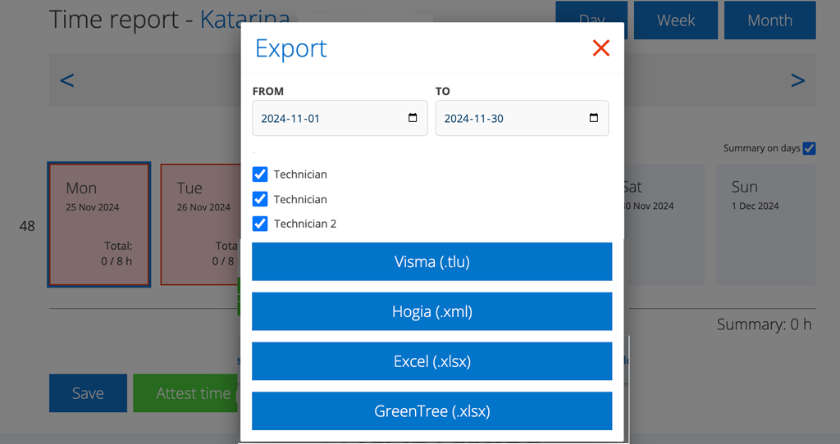Click week number 48 label
The image size is (840, 444).
(27, 226)
